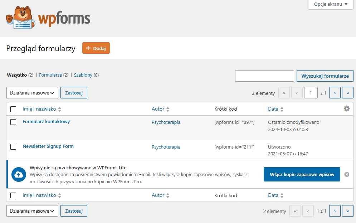This screenshot has height=223, width=356.
Task: Click the date 2021-05-07 o 16:47
Action: pos(288,154)
